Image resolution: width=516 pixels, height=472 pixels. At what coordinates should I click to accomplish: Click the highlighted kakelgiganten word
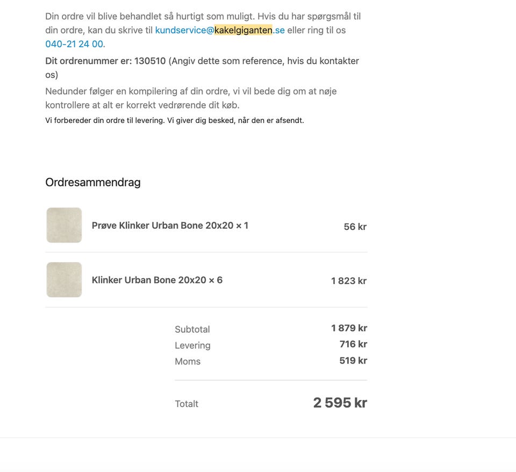click(243, 30)
